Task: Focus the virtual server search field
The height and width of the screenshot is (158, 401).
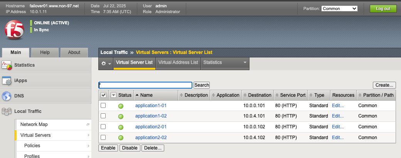Action: point(145,85)
